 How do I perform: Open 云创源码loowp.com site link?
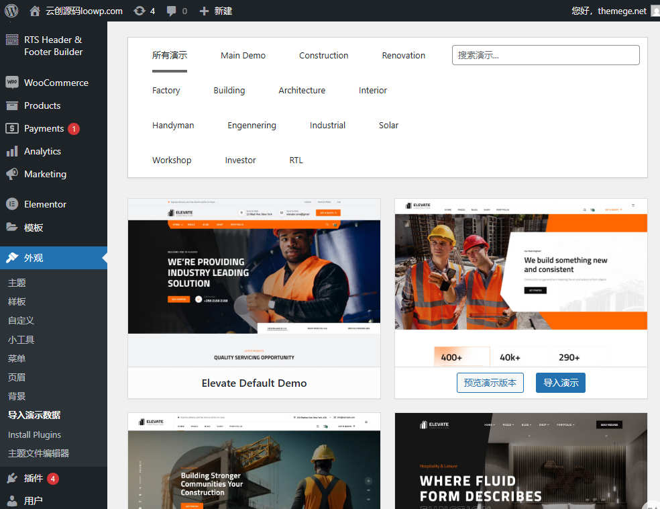tap(85, 11)
